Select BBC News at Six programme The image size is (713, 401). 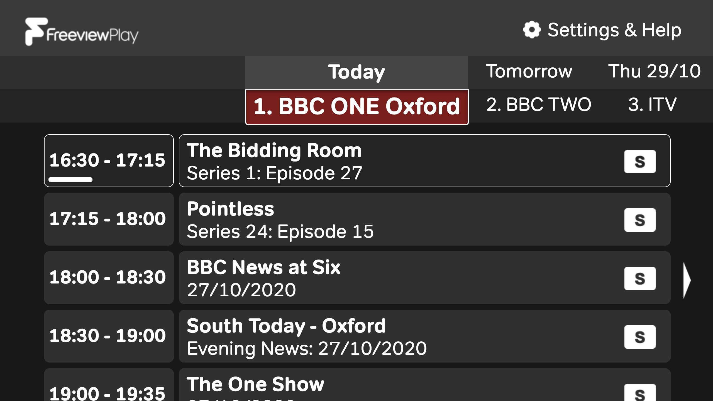pyautogui.click(x=390, y=278)
